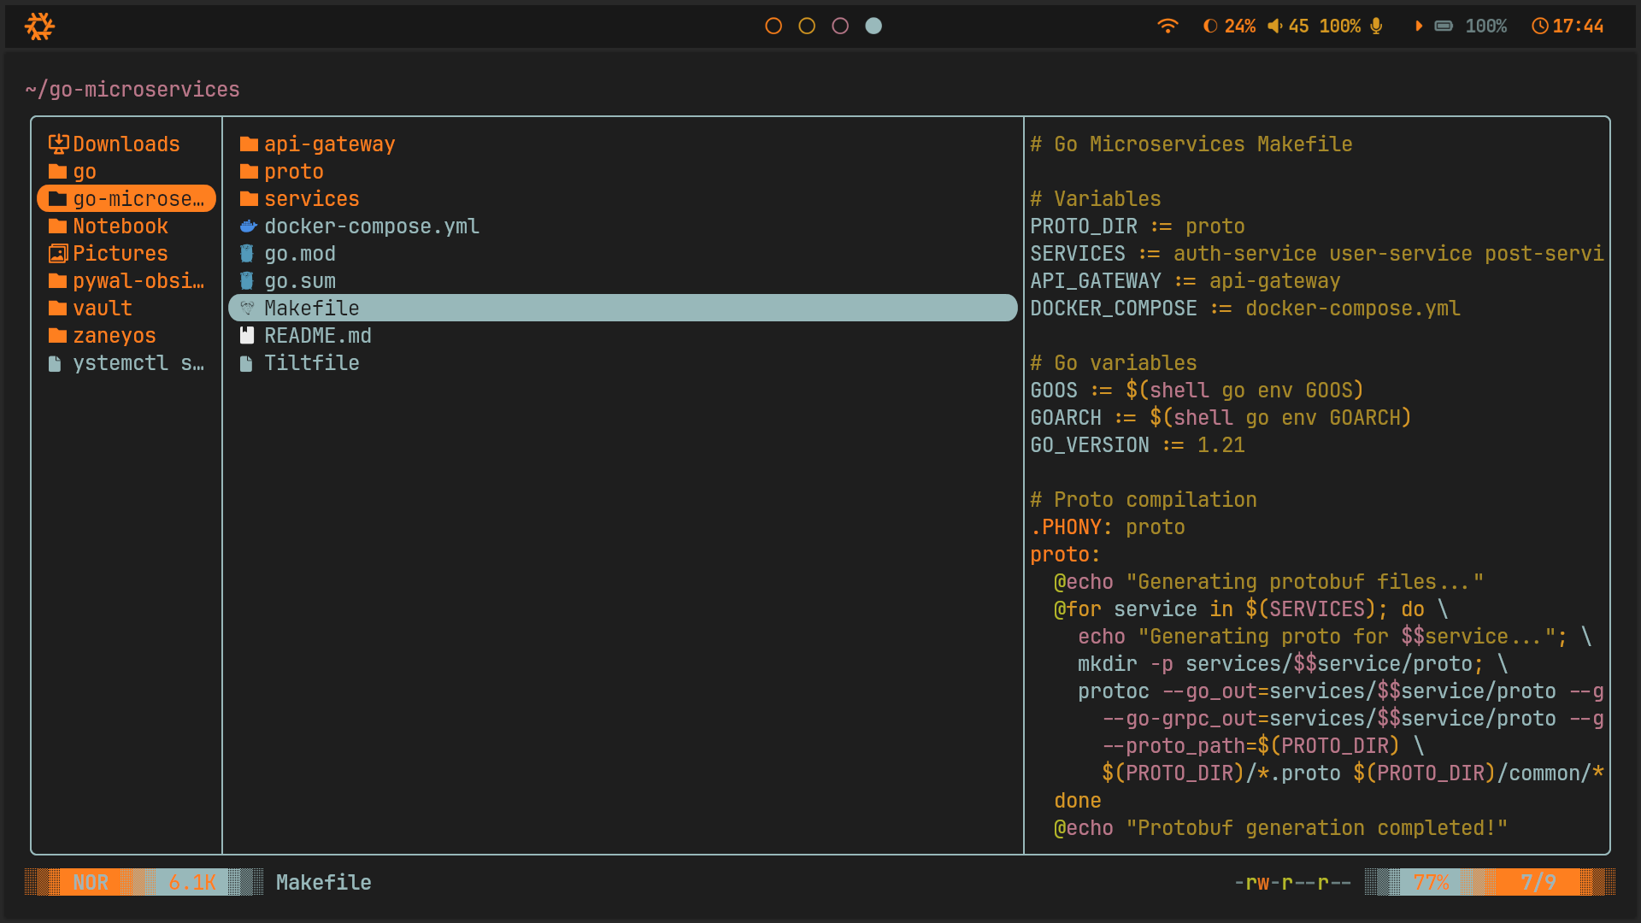Click the ~/go-microservices path header
1641x923 pixels.
pyautogui.click(x=132, y=90)
